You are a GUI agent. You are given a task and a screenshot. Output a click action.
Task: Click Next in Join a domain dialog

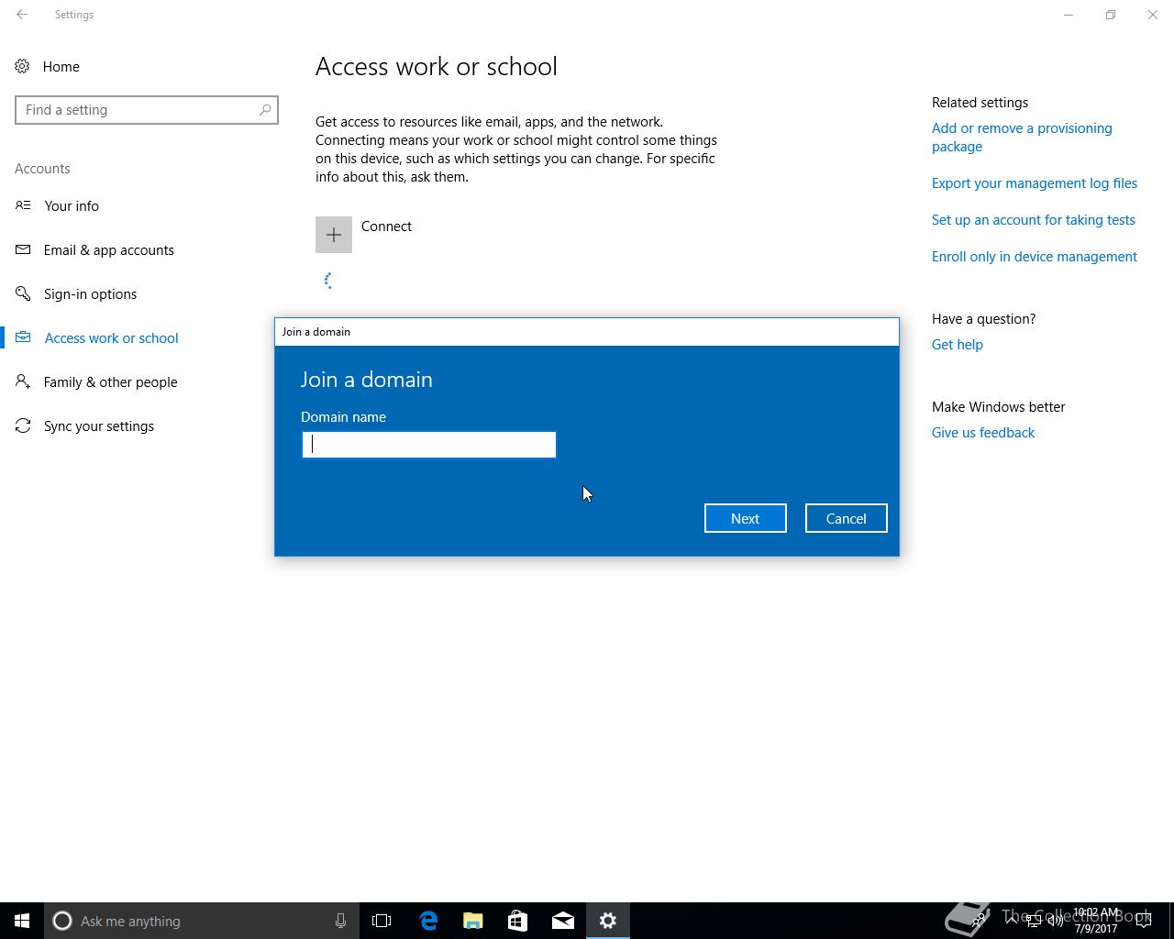pos(746,518)
